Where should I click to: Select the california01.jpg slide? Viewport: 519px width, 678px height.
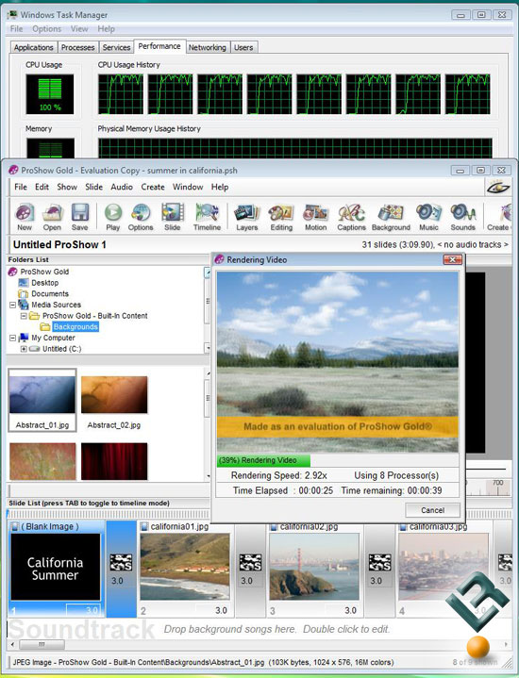click(185, 569)
